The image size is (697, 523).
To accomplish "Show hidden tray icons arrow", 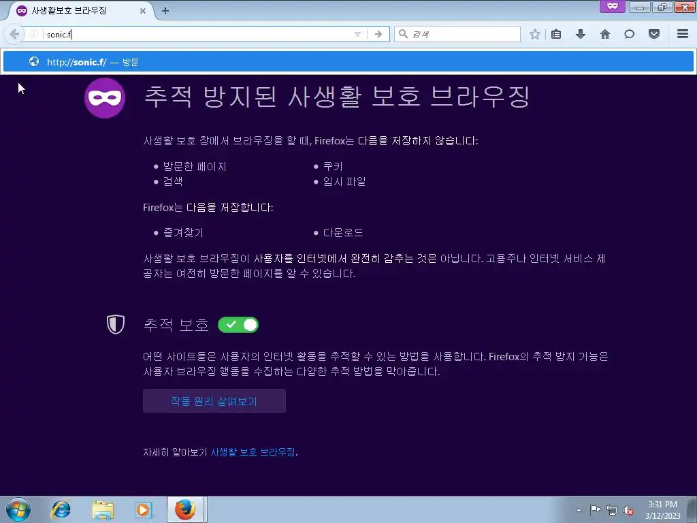I will (x=579, y=510).
